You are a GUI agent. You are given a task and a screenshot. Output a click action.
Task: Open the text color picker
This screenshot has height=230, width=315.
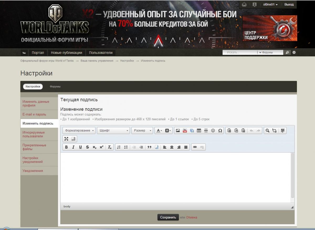[x=159, y=131]
